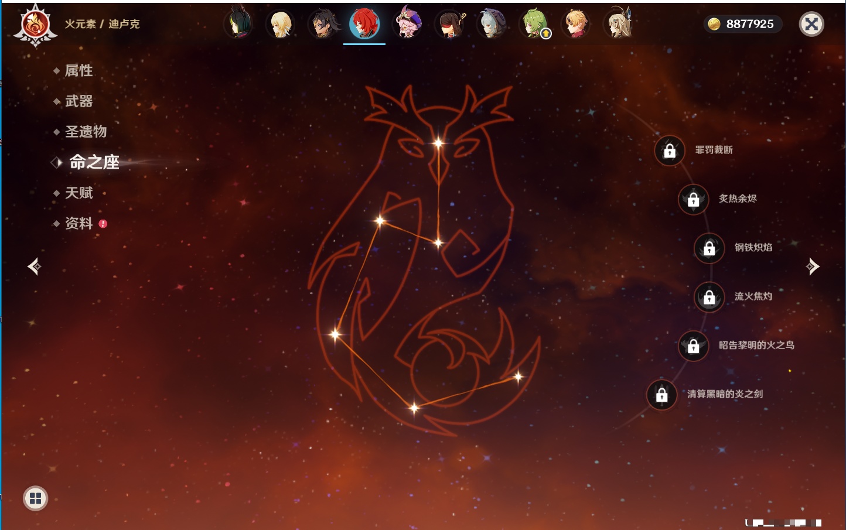The image size is (846, 530).
Task: Select the dark-haired, tan-skinned character avatar
Action: click(322, 25)
